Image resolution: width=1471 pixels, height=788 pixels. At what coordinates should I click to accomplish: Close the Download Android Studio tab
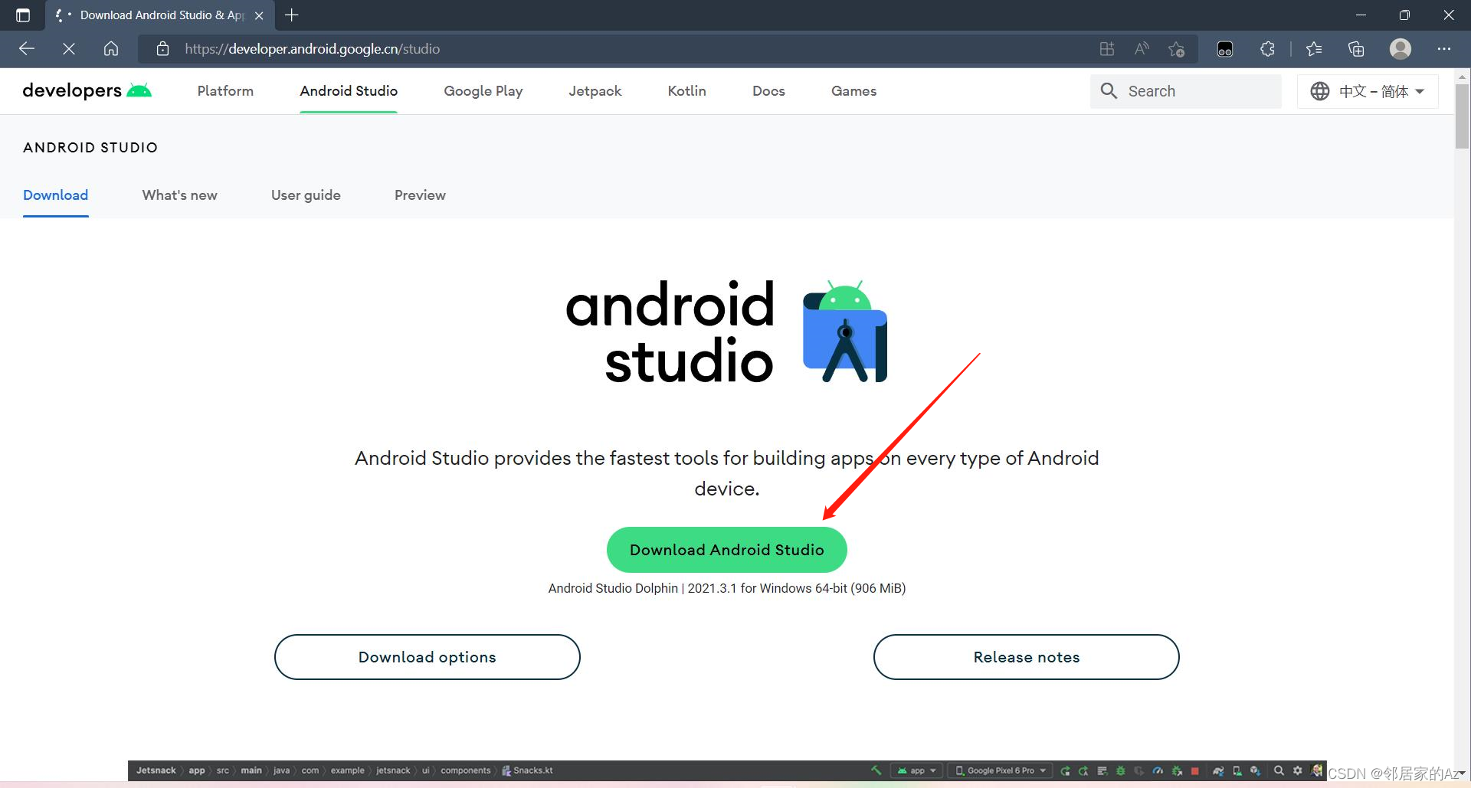(x=259, y=15)
